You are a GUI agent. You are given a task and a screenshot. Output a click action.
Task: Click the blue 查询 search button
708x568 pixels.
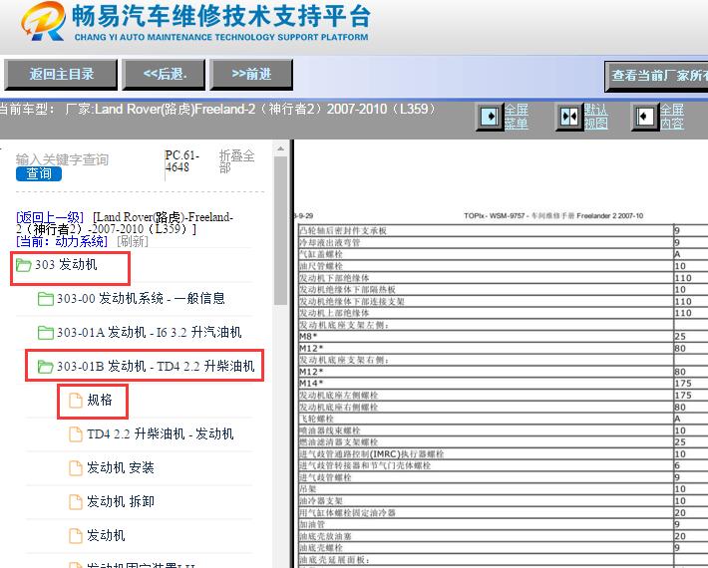pos(39,173)
